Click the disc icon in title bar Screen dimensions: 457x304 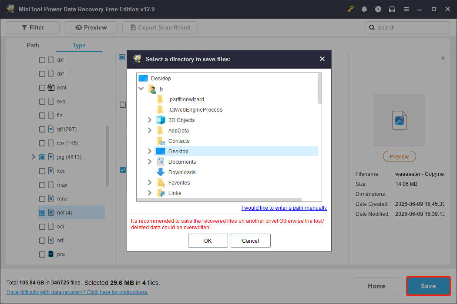click(x=378, y=9)
